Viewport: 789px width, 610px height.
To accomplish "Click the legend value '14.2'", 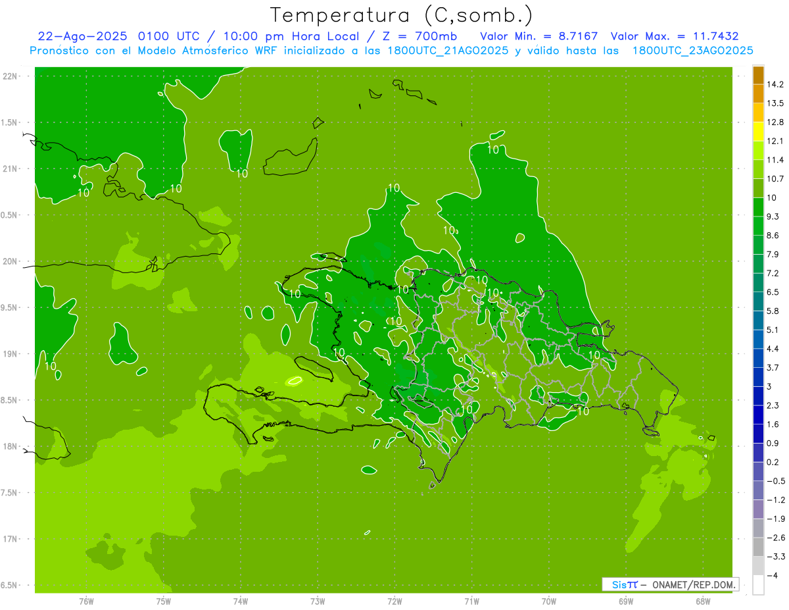I will (775, 84).
